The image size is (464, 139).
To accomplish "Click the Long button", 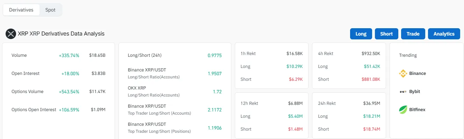I will click(x=361, y=34).
